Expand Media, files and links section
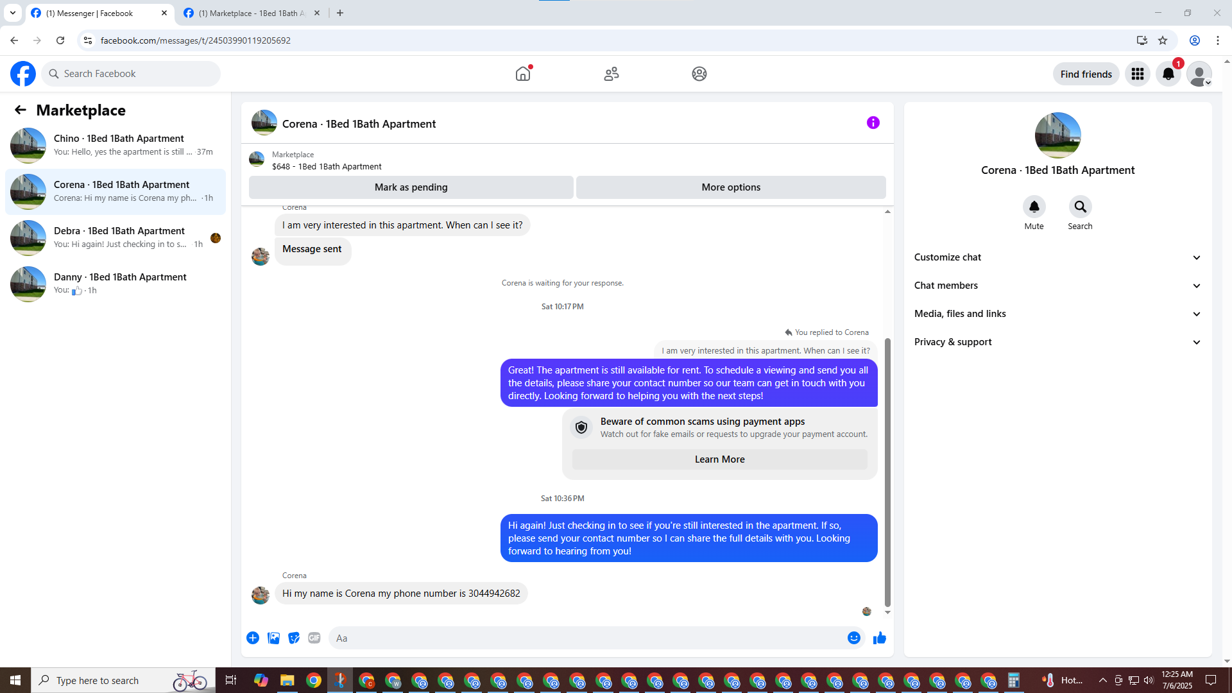The height and width of the screenshot is (693, 1232). (x=1057, y=314)
